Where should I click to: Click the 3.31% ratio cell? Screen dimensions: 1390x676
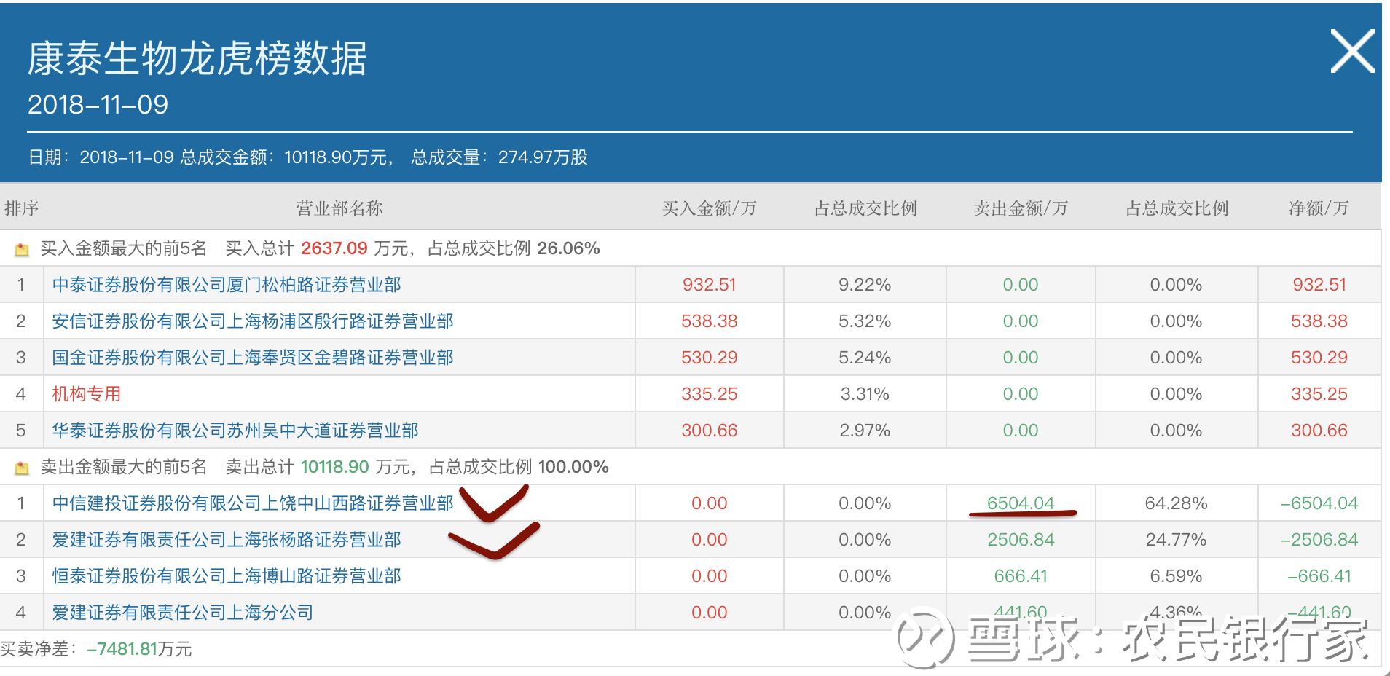pos(865,394)
